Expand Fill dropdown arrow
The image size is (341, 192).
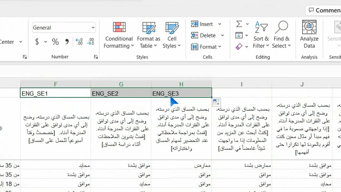point(247,35)
